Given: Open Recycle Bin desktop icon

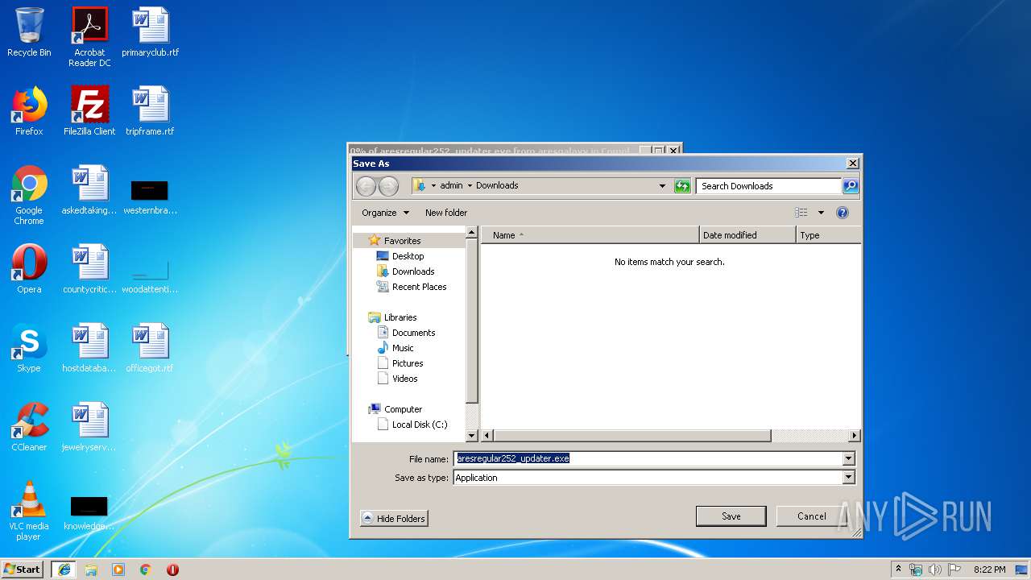Looking at the screenshot, I should click(x=29, y=33).
